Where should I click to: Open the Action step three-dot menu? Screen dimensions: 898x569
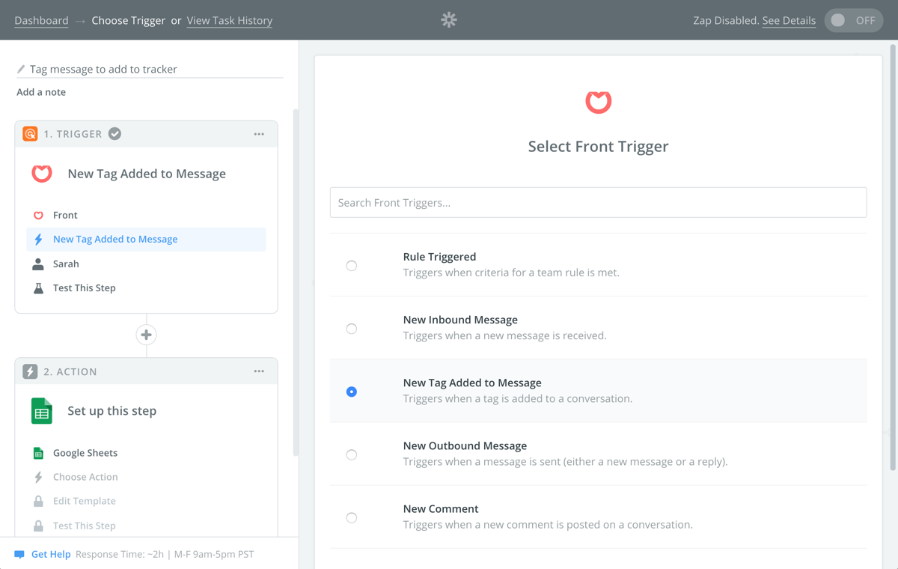[259, 371]
